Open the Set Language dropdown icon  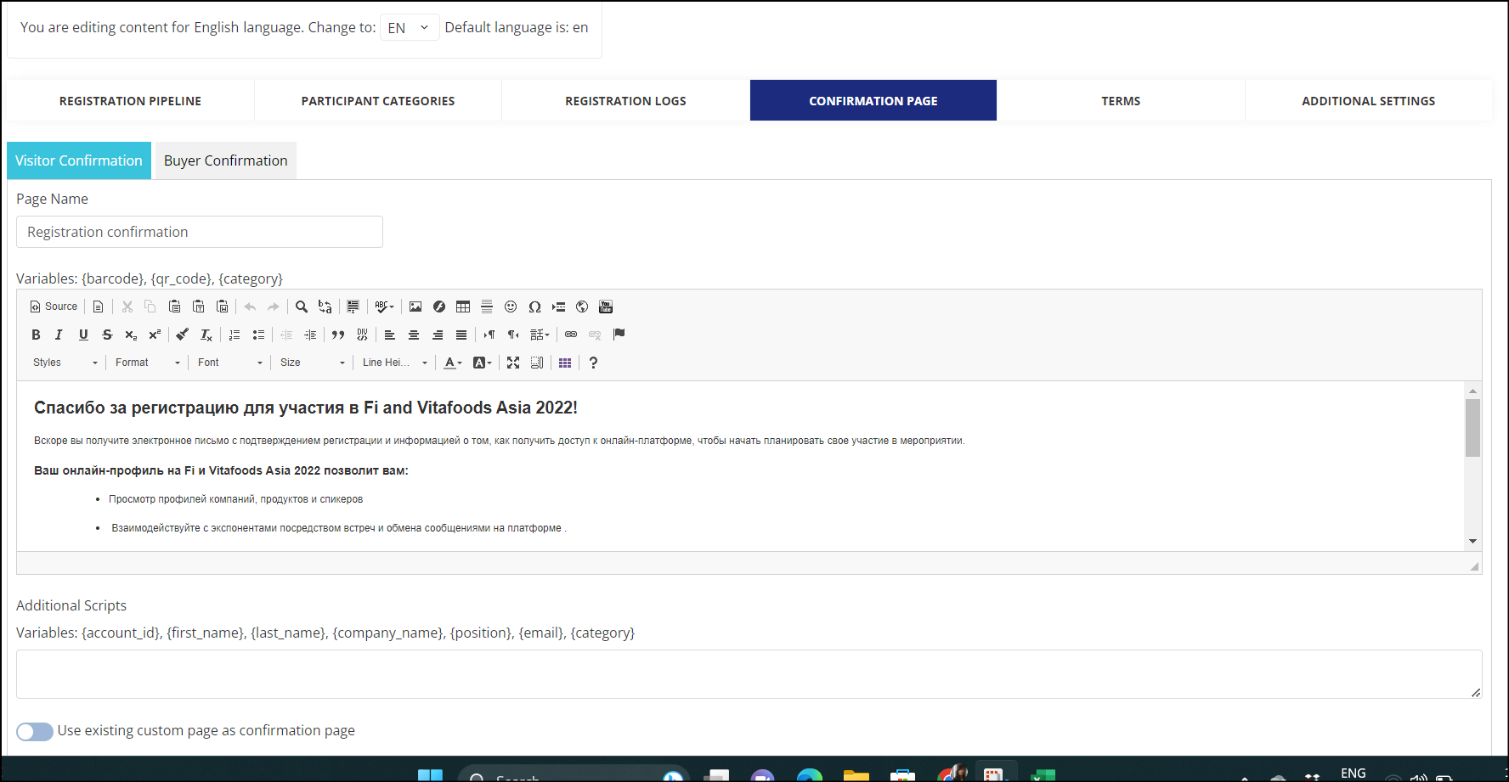540,335
